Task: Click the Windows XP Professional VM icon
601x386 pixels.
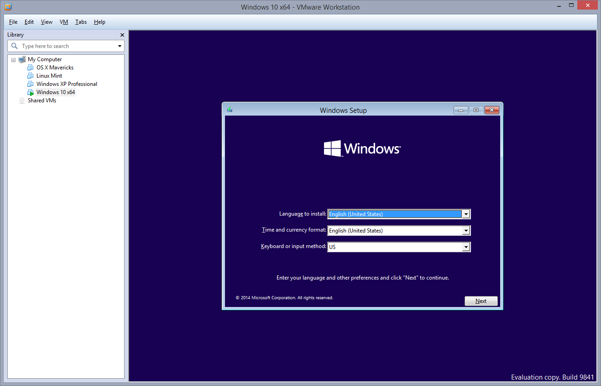Action: (x=31, y=84)
